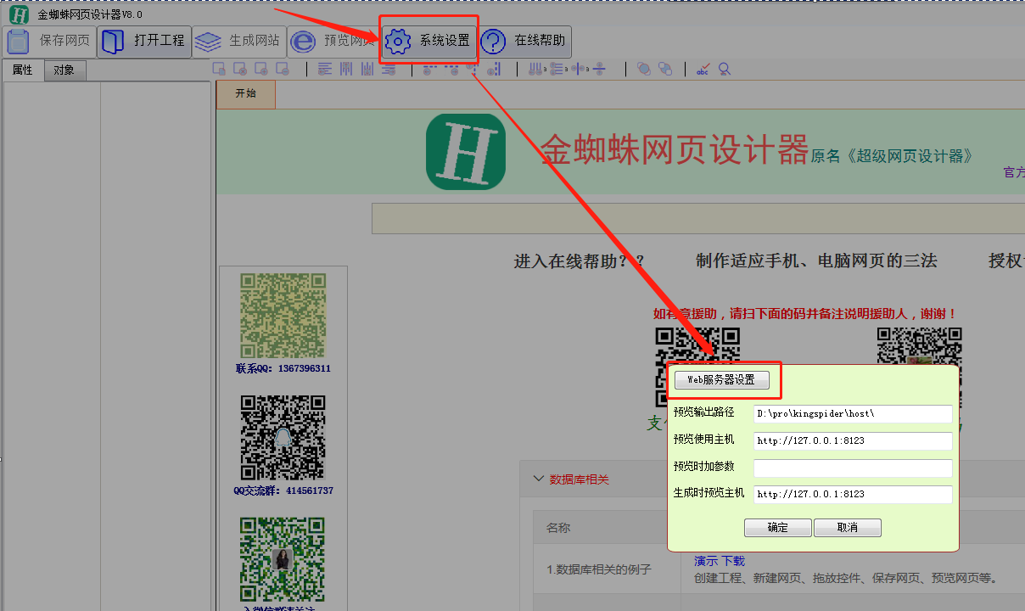Viewport: 1025px width, 611px height.
Task: Open the 下载 link
Action: pos(733,561)
